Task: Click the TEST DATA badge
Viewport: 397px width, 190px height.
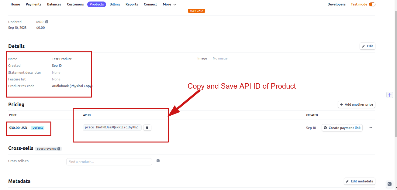Action: point(196,11)
